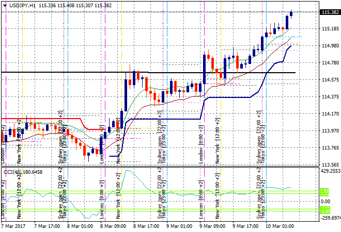The height and width of the screenshot is (232, 341).
Task: Click the latest blue candle at chart top
Action: (291, 14)
